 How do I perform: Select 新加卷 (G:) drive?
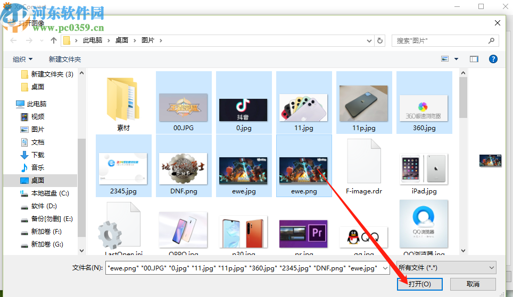coord(42,244)
